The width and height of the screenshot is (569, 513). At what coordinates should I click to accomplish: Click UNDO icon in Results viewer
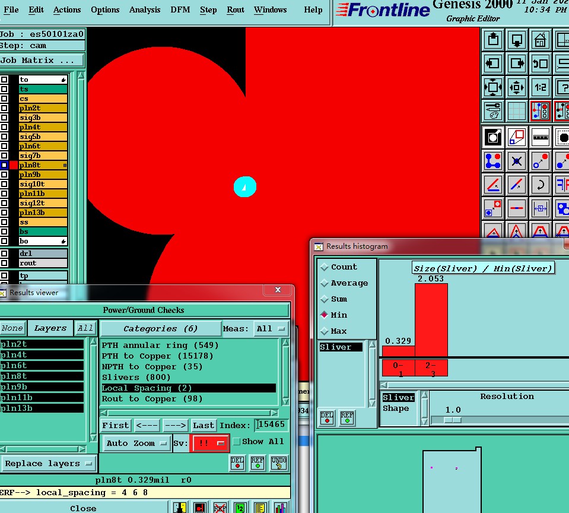pos(279,463)
